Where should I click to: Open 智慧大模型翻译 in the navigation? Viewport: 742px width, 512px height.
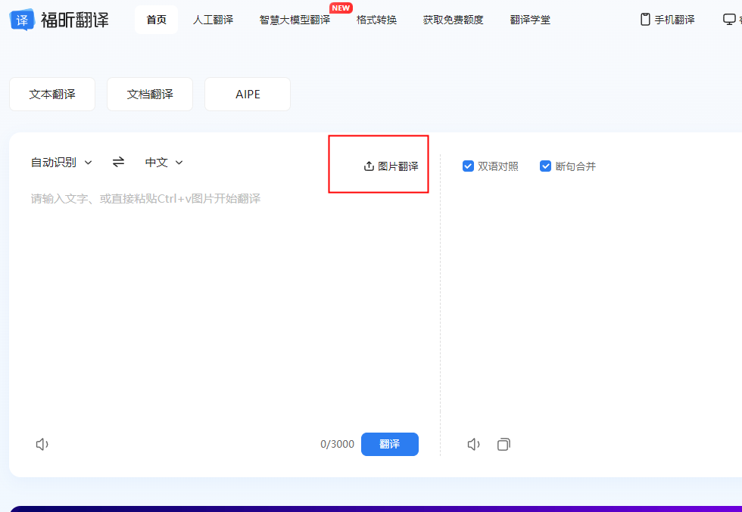pyautogui.click(x=295, y=20)
